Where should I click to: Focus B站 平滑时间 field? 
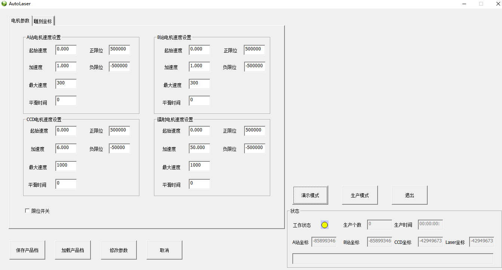coord(200,101)
